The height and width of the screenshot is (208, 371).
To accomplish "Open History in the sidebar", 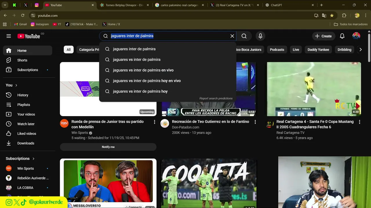I will 28,95.
